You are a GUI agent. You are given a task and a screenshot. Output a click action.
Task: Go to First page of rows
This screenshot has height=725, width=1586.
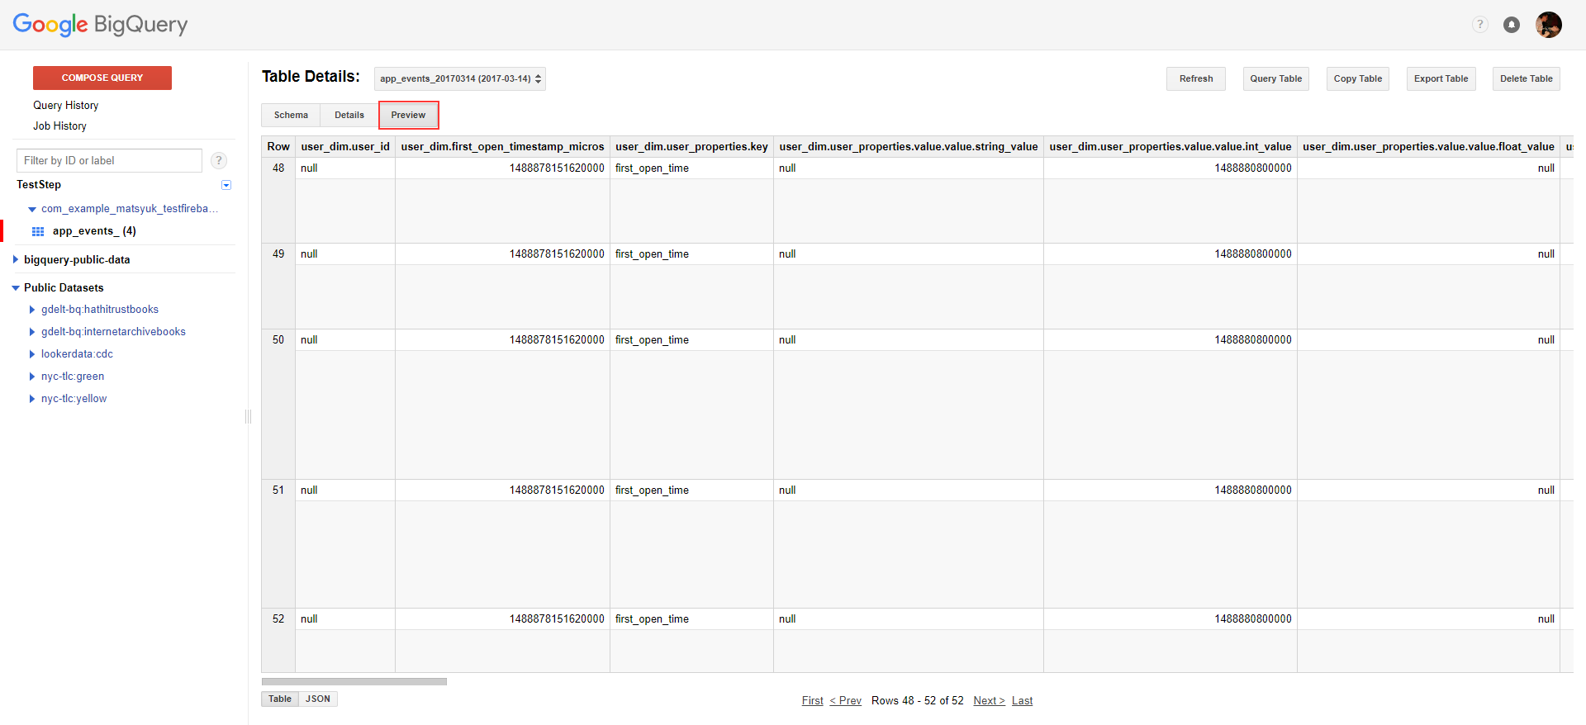pyautogui.click(x=812, y=700)
